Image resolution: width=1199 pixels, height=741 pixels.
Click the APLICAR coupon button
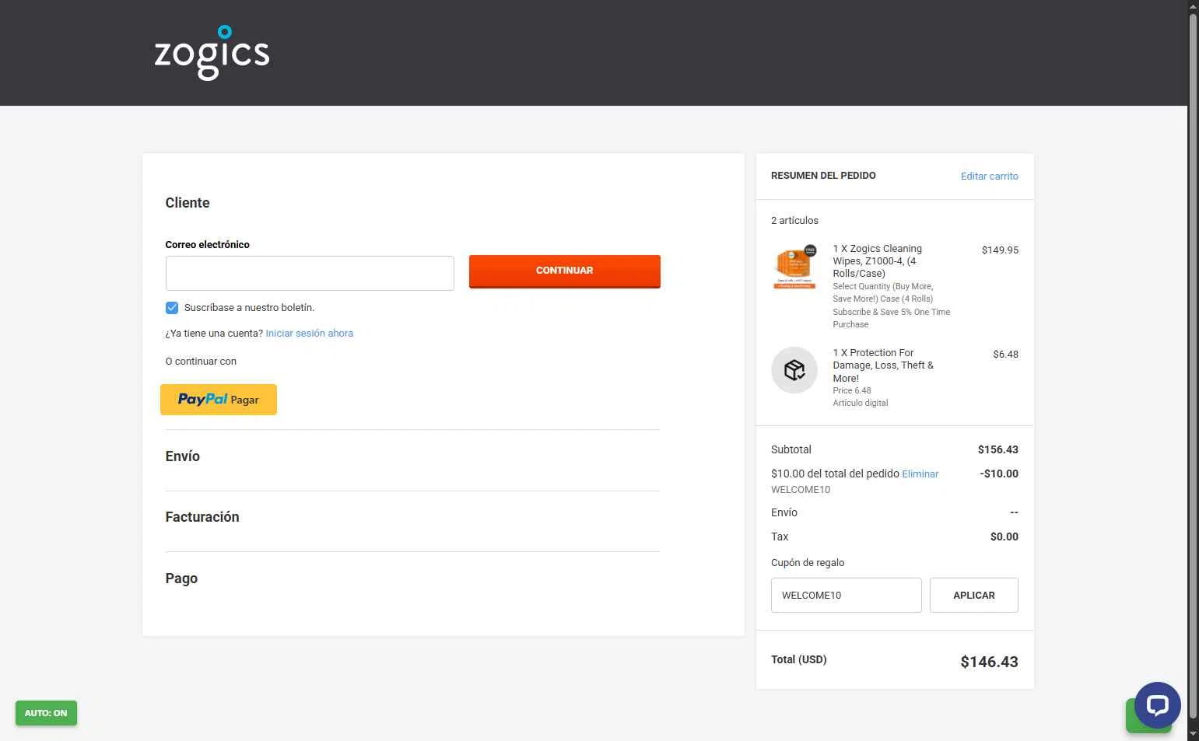[x=973, y=595]
